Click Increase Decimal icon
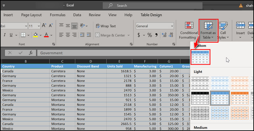This screenshot has width=254, height=131. click(164, 35)
